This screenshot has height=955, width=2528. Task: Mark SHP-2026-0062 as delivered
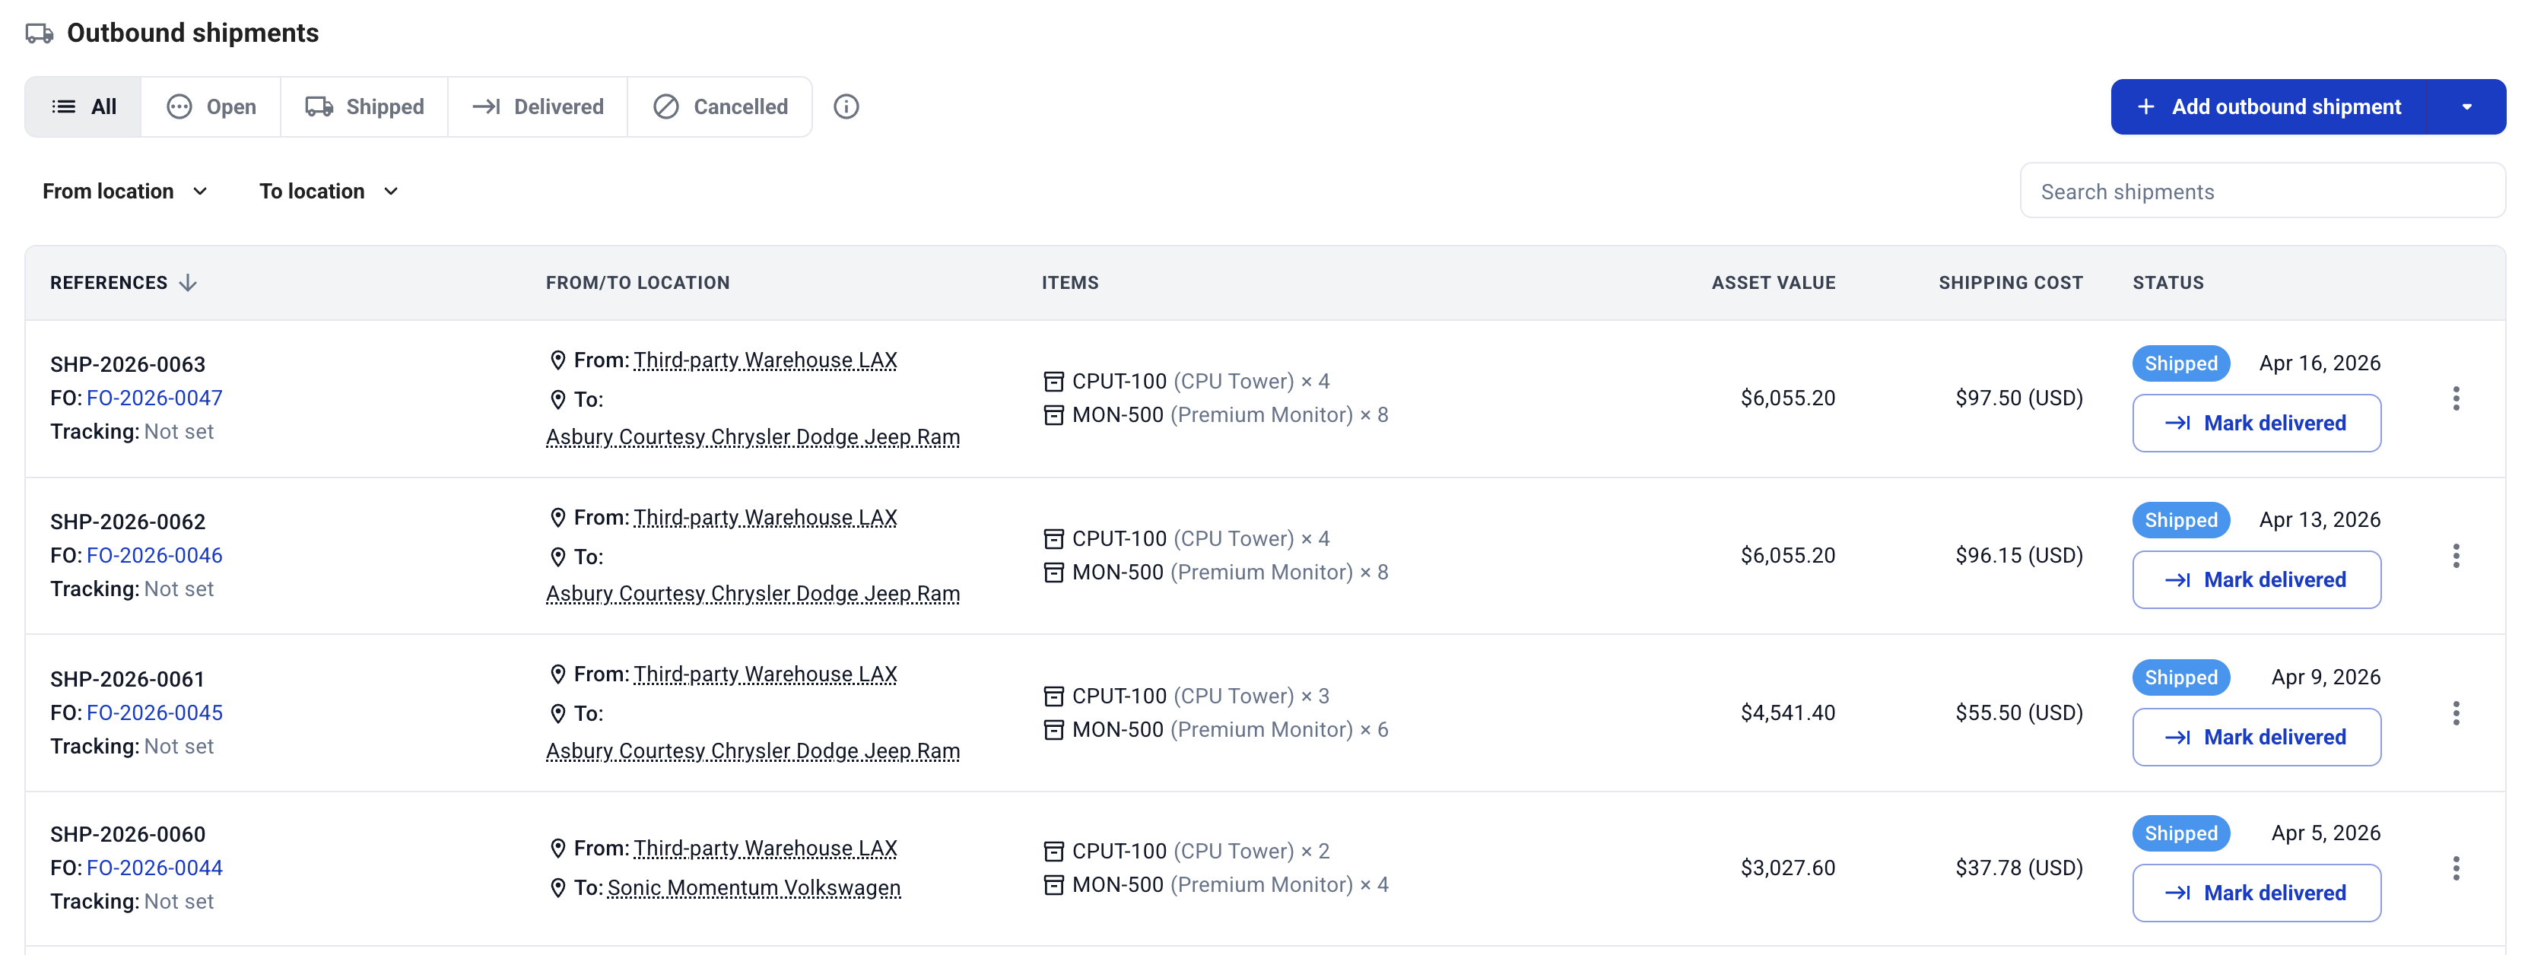[x=2256, y=580]
